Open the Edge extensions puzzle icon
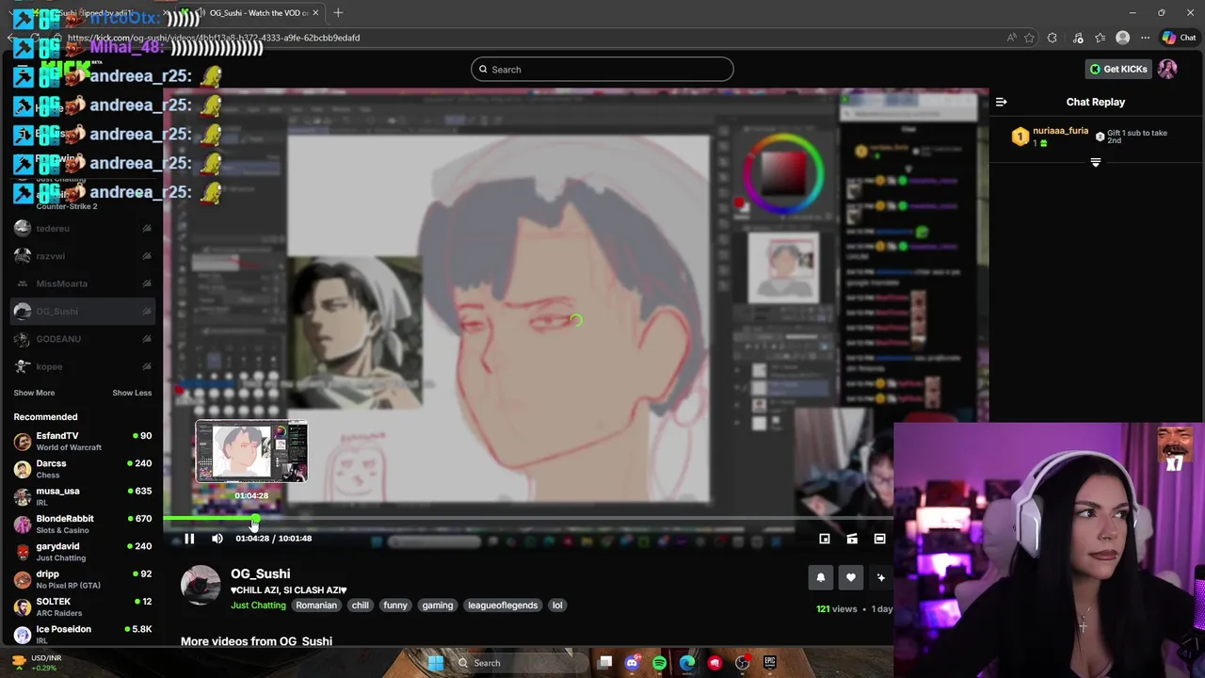This screenshot has width=1205, height=678. pyautogui.click(x=1052, y=38)
